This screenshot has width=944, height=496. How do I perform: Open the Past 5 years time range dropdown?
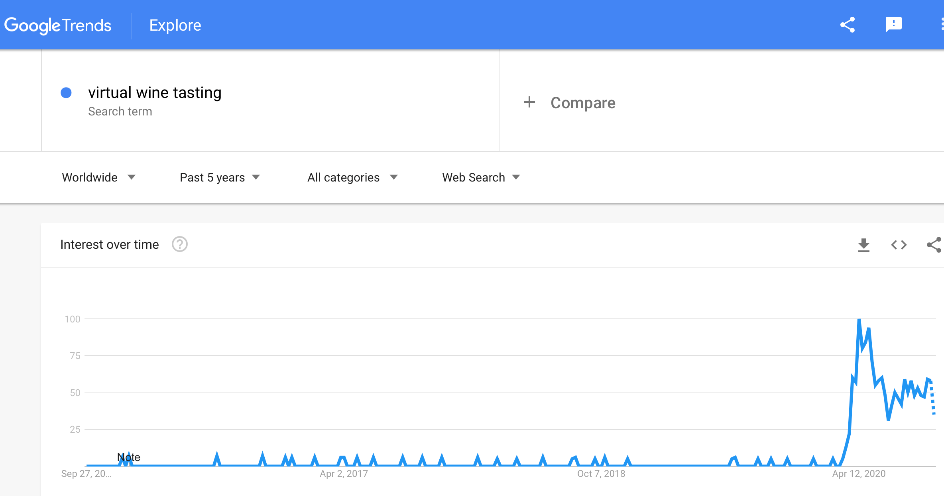220,178
